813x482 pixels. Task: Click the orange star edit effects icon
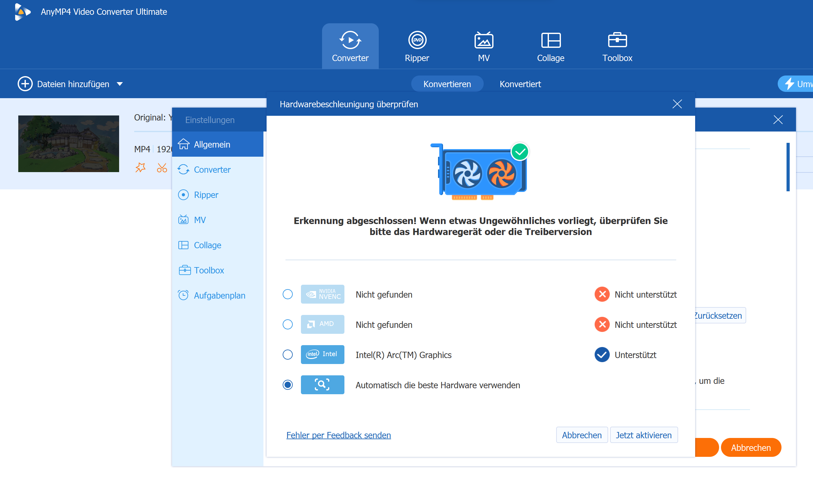click(x=141, y=168)
